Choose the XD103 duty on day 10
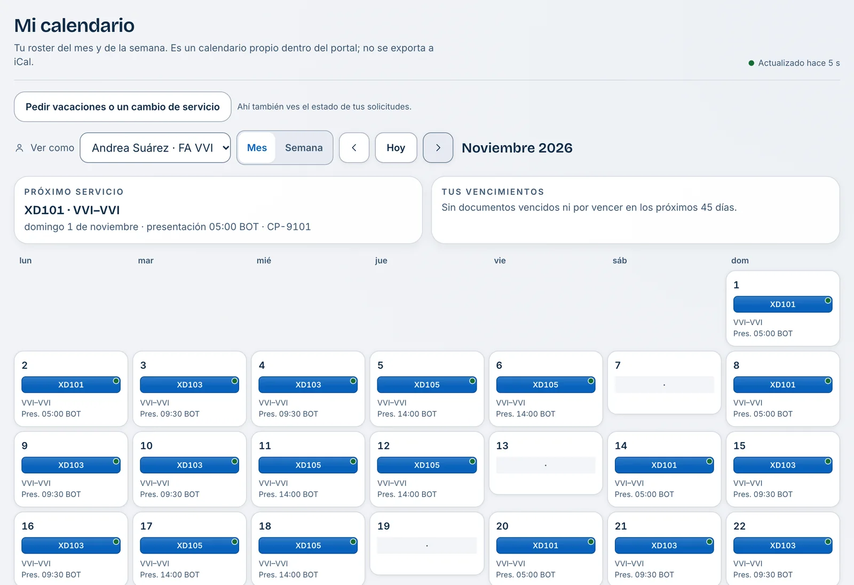This screenshot has height=585, width=854. click(x=189, y=465)
